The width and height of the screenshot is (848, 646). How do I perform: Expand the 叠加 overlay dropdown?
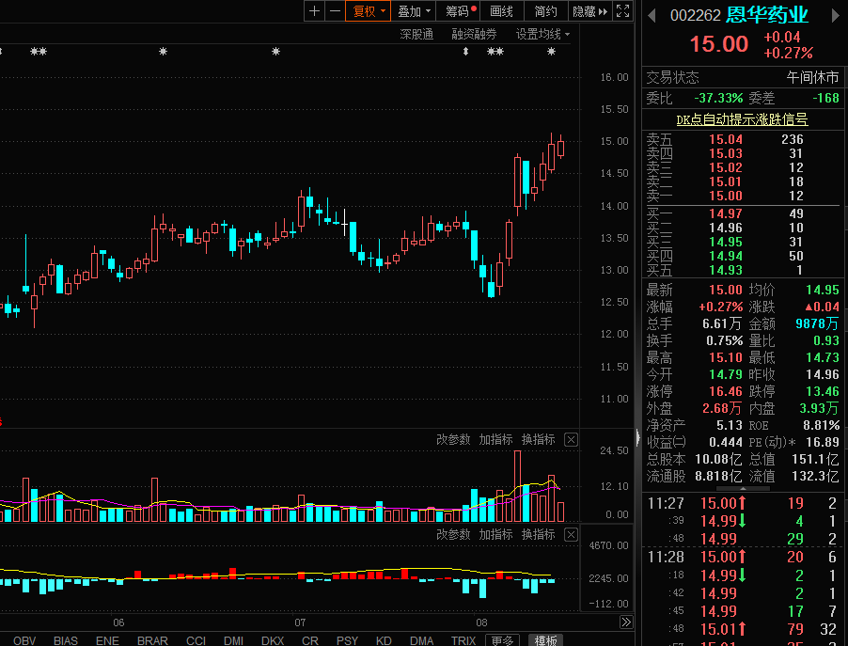[x=414, y=11]
